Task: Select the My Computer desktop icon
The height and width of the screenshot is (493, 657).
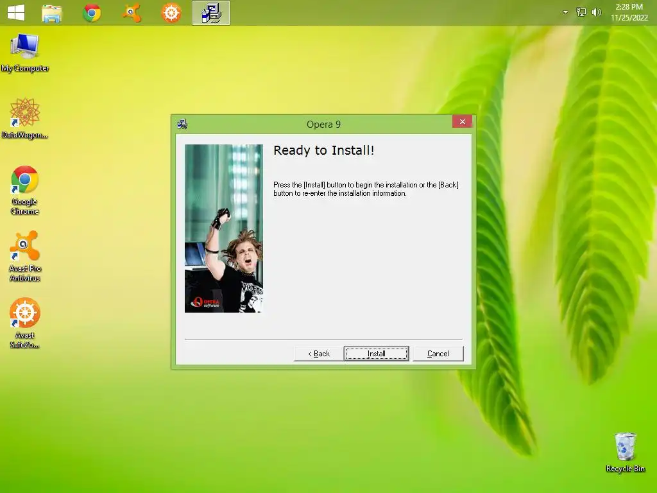Action: (x=25, y=53)
